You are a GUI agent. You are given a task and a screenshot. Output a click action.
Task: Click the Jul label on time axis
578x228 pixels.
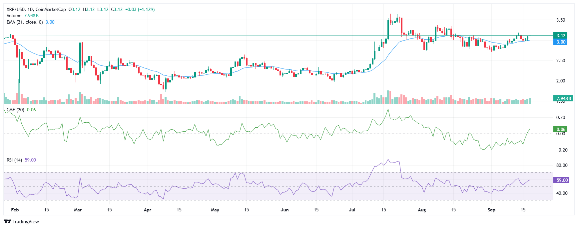[x=352, y=210]
